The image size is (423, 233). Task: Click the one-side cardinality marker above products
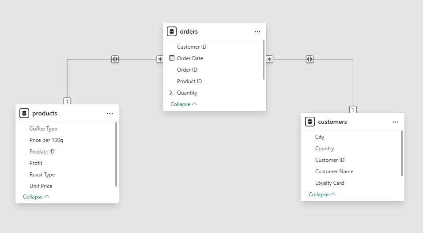[67, 101]
